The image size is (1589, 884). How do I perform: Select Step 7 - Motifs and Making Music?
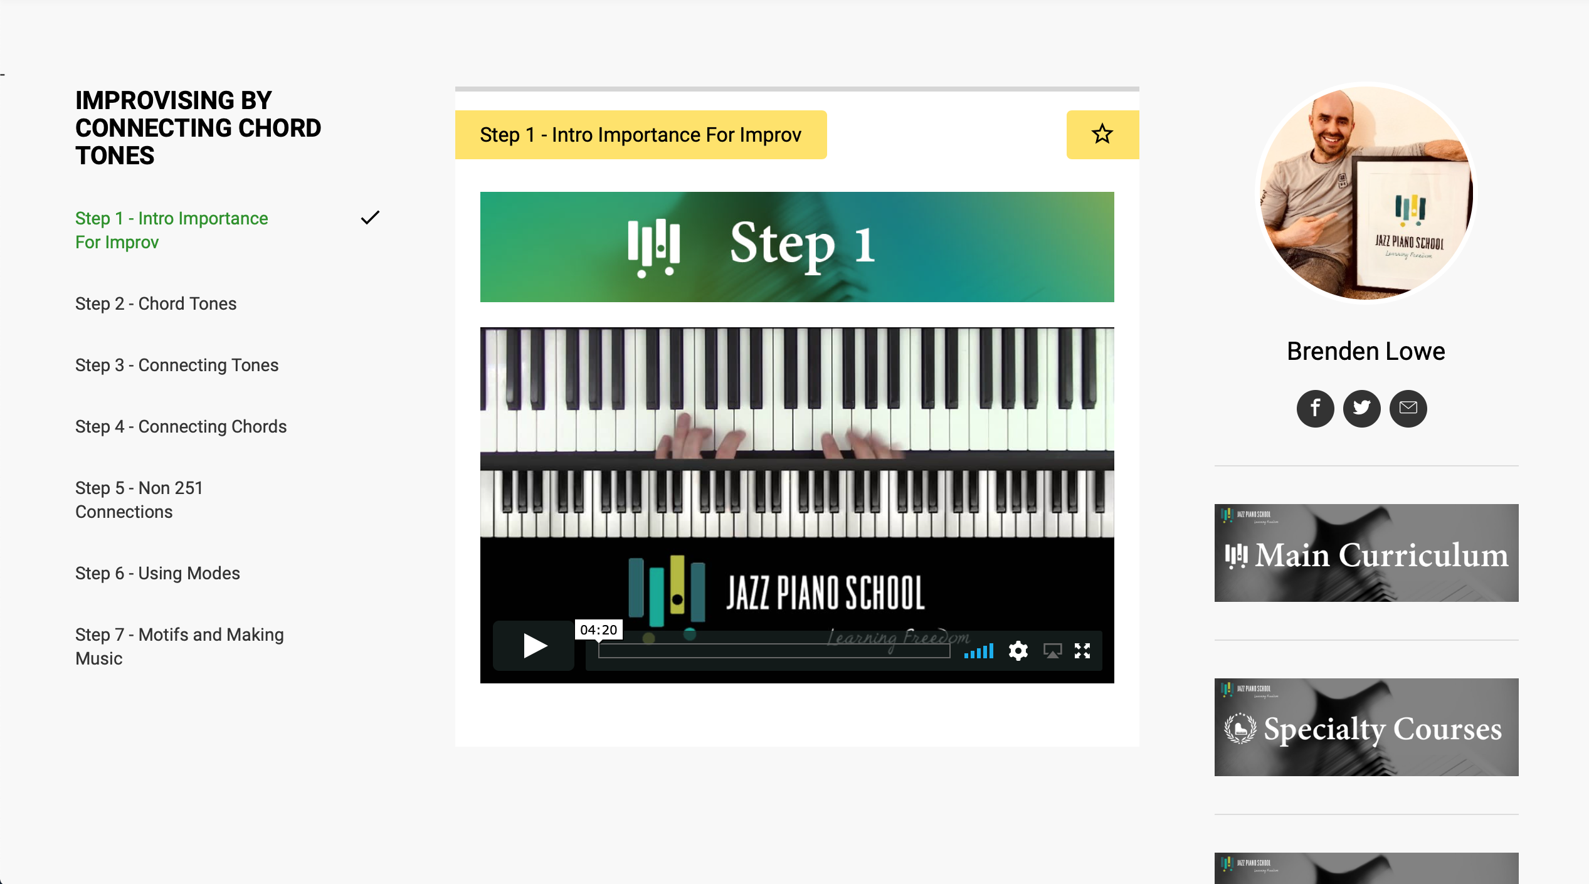tap(179, 646)
